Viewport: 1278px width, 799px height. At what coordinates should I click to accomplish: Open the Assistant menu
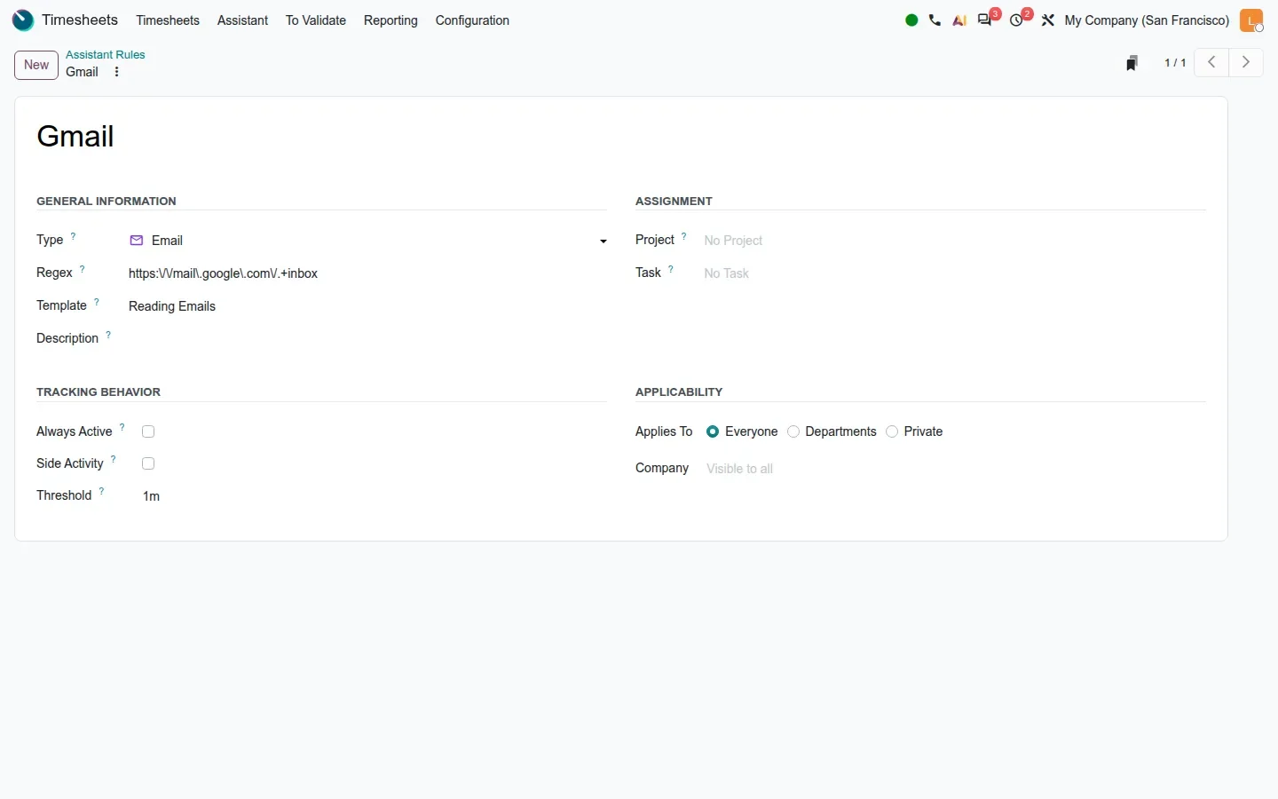coord(242,20)
